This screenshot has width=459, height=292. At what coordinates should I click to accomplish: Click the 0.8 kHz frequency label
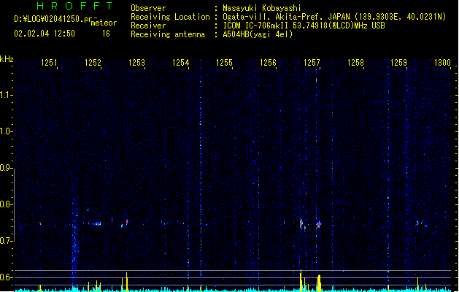coord(6,204)
